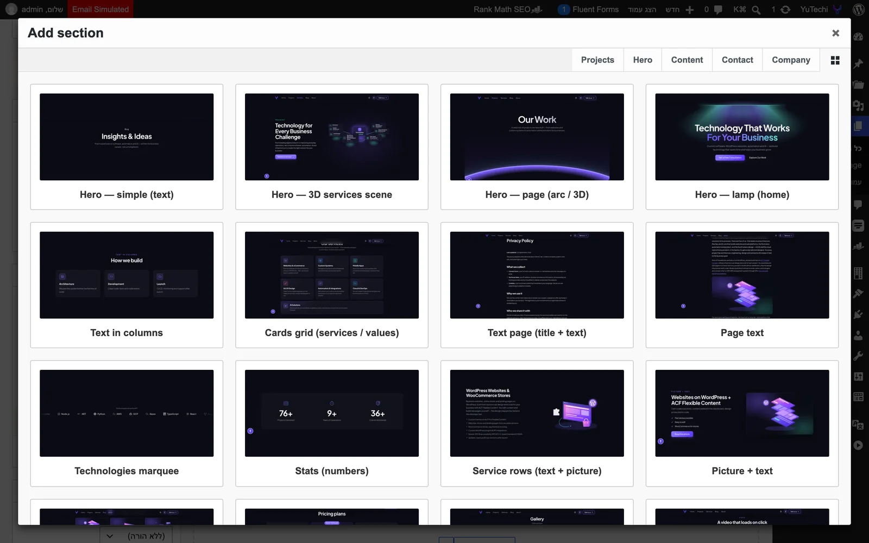This screenshot has width=869, height=543.
Task: Expand the parent page dropdown
Action: click(136, 535)
